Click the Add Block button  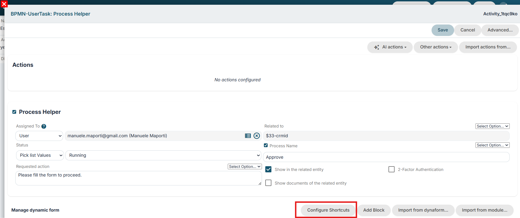click(374, 210)
